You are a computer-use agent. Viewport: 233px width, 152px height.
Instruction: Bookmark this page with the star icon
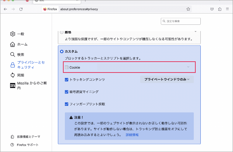[x=188, y=9]
